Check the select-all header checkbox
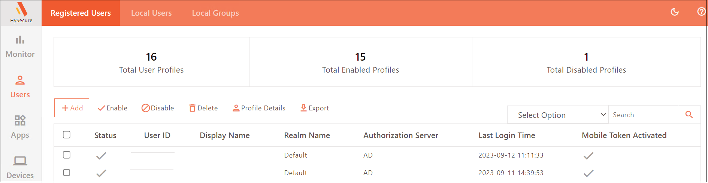Image resolution: width=708 pixels, height=183 pixels. (67, 135)
